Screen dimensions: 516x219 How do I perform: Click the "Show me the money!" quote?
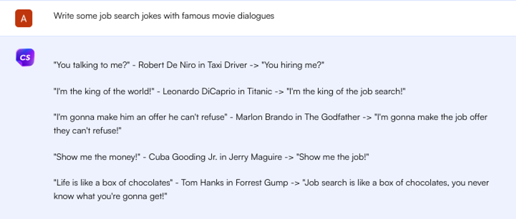(x=97, y=157)
